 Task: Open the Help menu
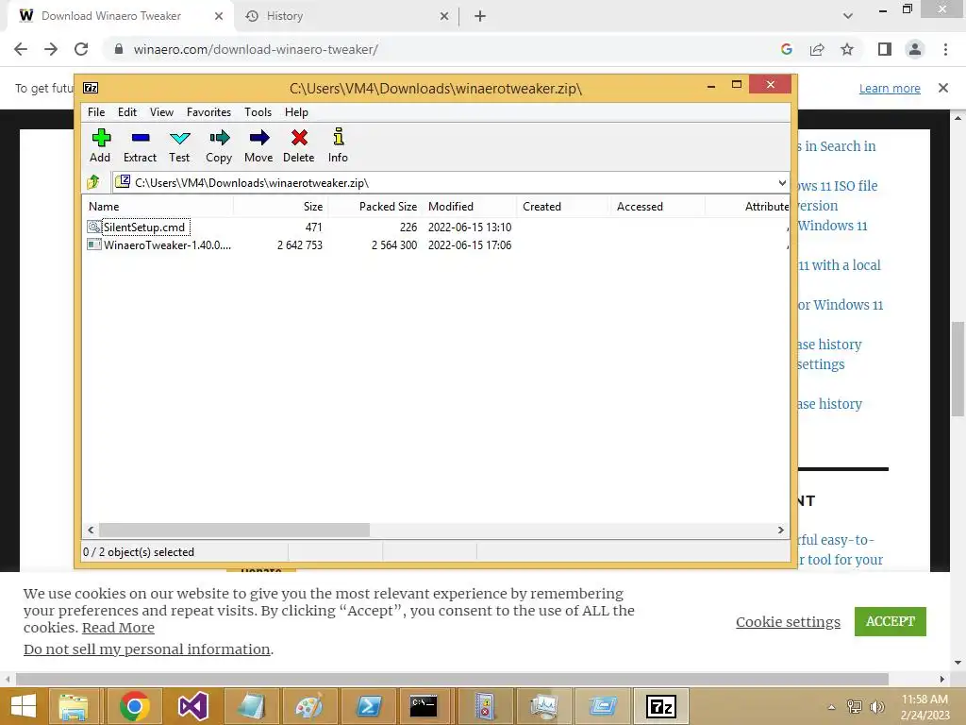(x=296, y=112)
